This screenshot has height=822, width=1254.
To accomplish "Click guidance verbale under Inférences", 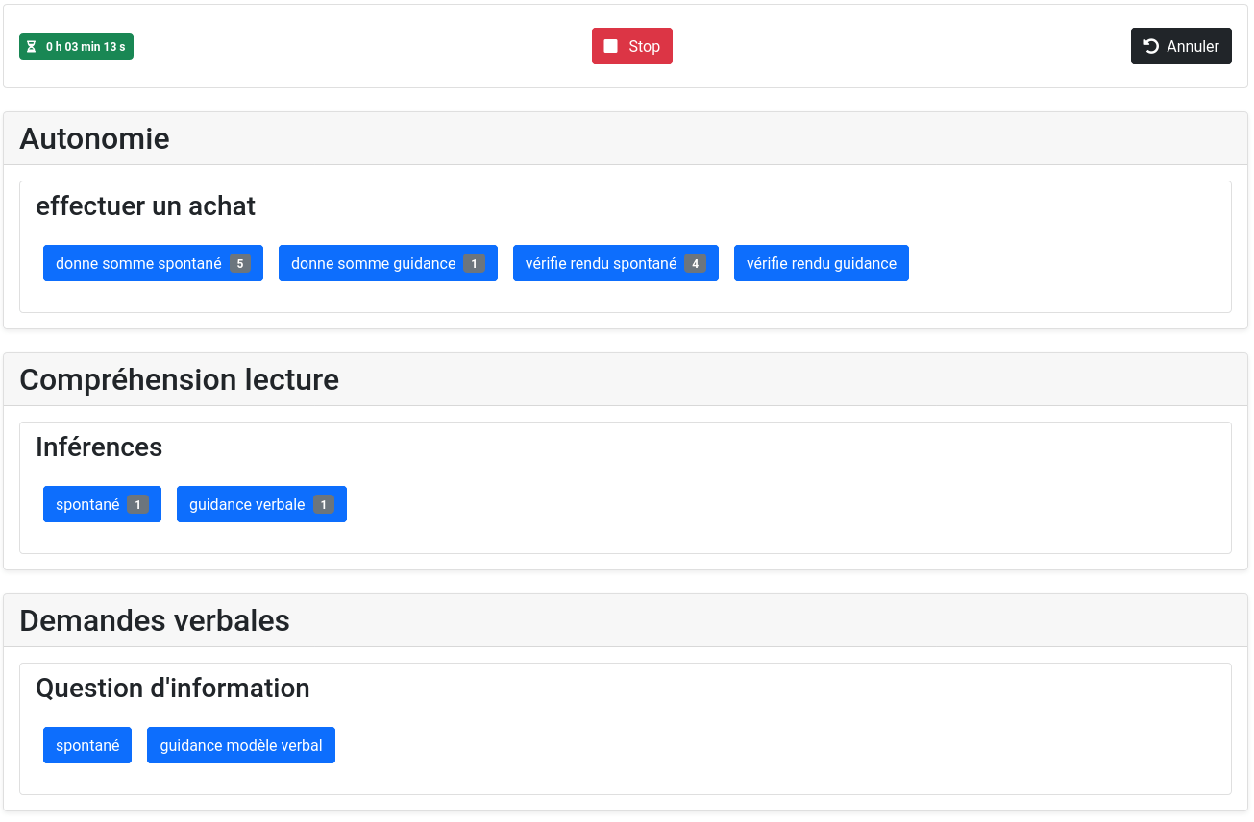I will click(261, 504).
